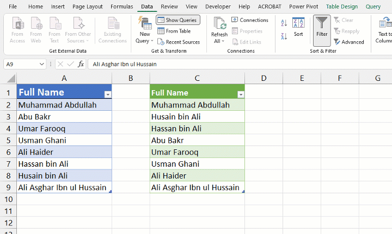Open Recent Sources list

pyautogui.click(x=179, y=42)
